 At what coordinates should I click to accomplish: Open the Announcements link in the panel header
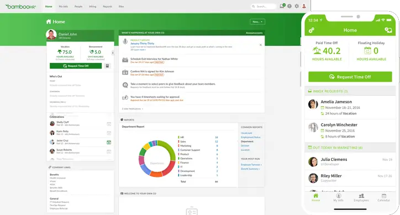pyautogui.click(x=254, y=33)
